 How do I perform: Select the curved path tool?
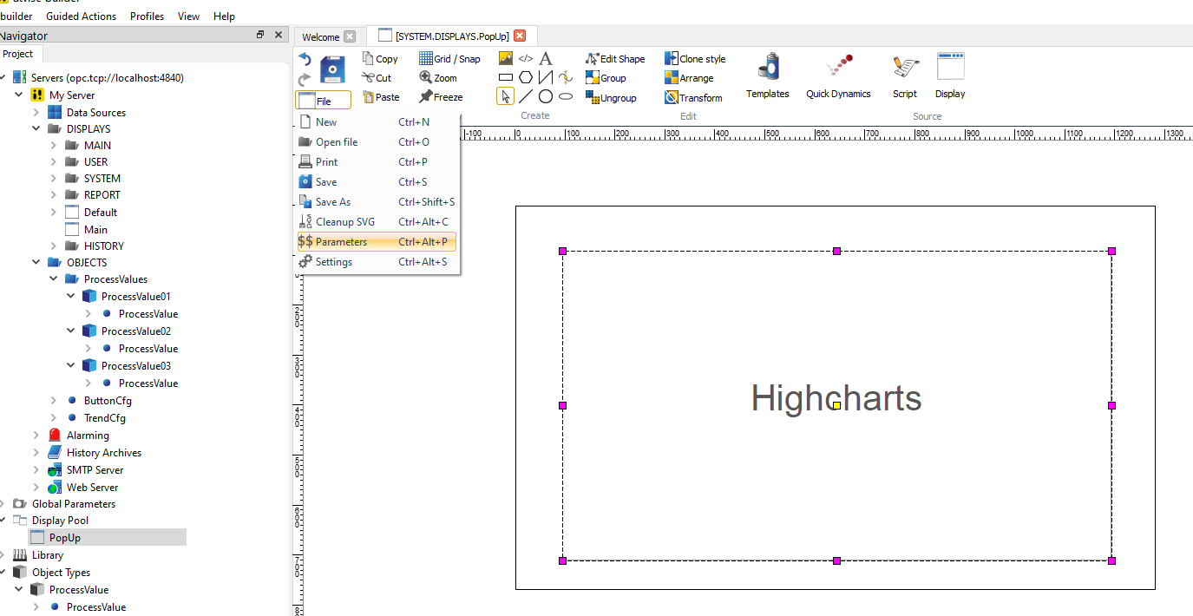tap(566, 77)
